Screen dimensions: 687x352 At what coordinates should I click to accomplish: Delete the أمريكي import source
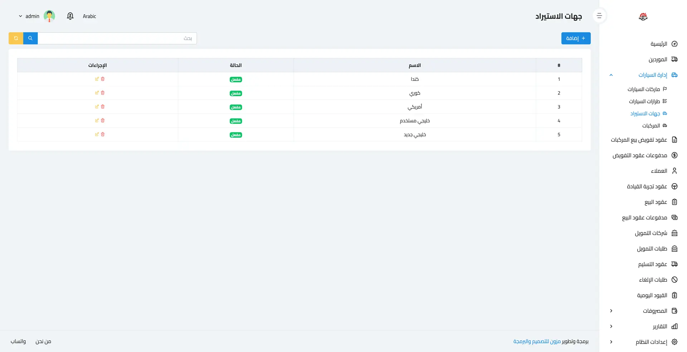[x=103, y=107]
